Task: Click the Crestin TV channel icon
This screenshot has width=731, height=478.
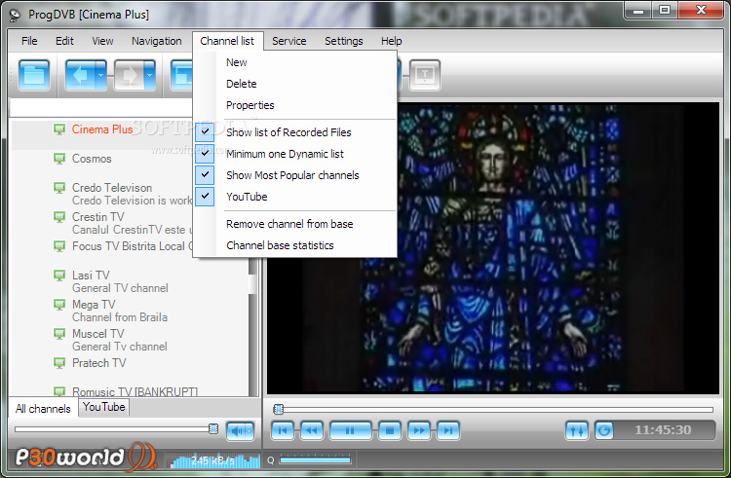Action: coord(59,217)
